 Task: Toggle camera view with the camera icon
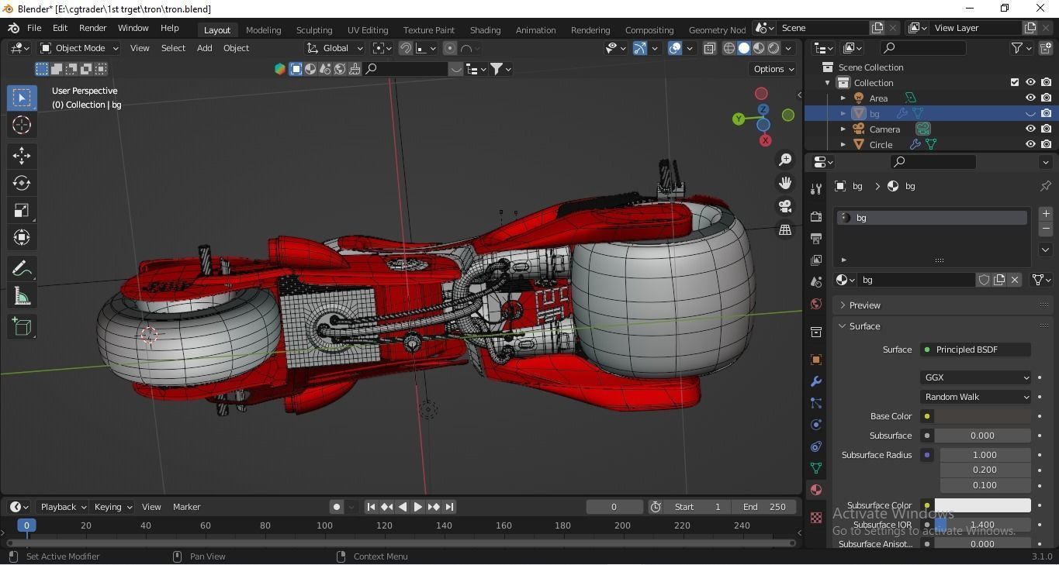[x=785, y=206]
